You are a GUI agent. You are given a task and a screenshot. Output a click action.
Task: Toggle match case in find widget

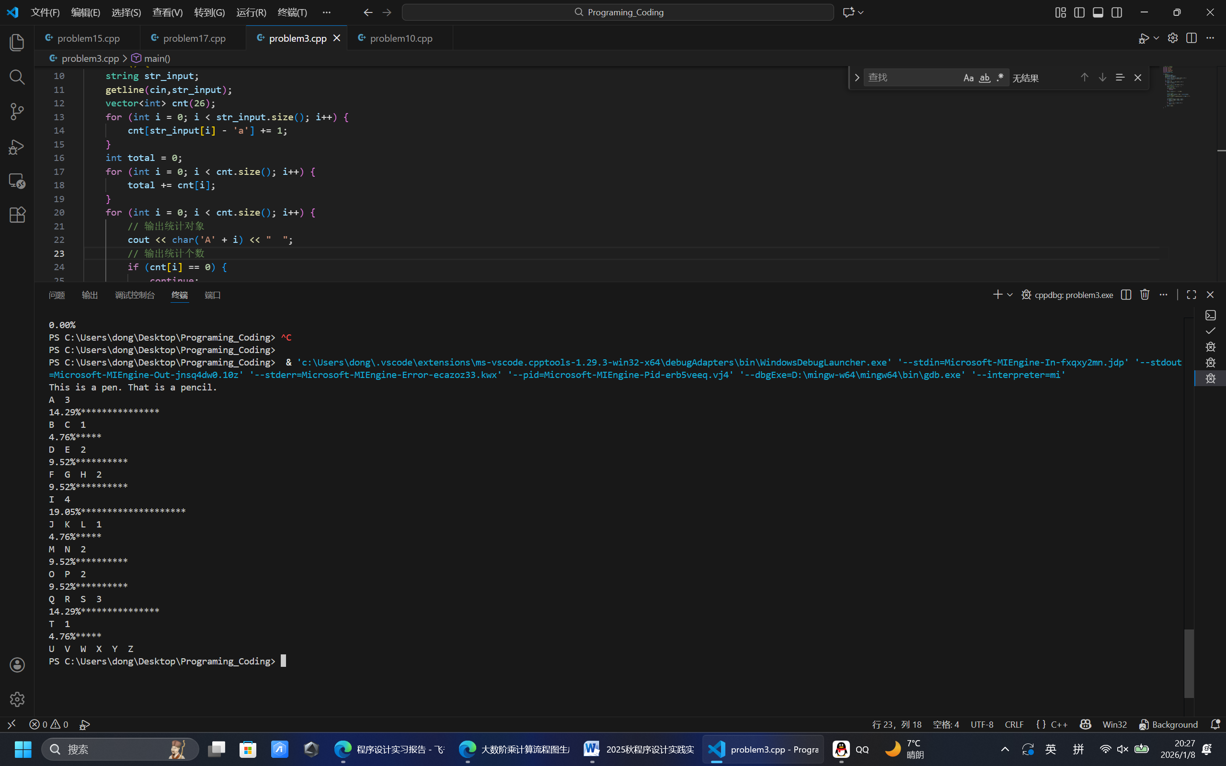[968, 78]
